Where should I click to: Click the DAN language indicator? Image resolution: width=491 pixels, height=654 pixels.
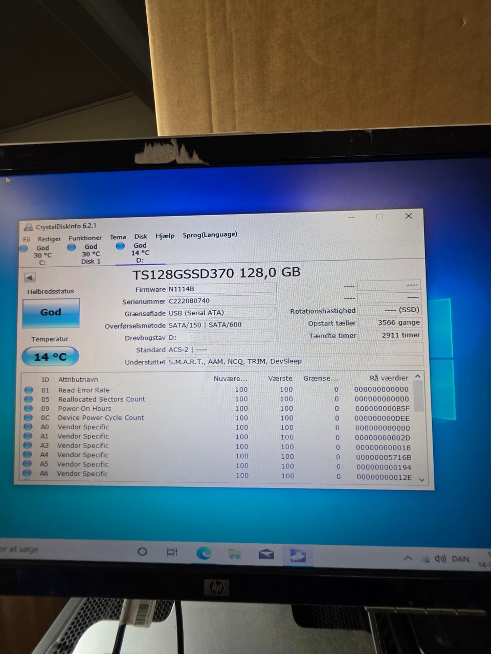tap(461, 559)
